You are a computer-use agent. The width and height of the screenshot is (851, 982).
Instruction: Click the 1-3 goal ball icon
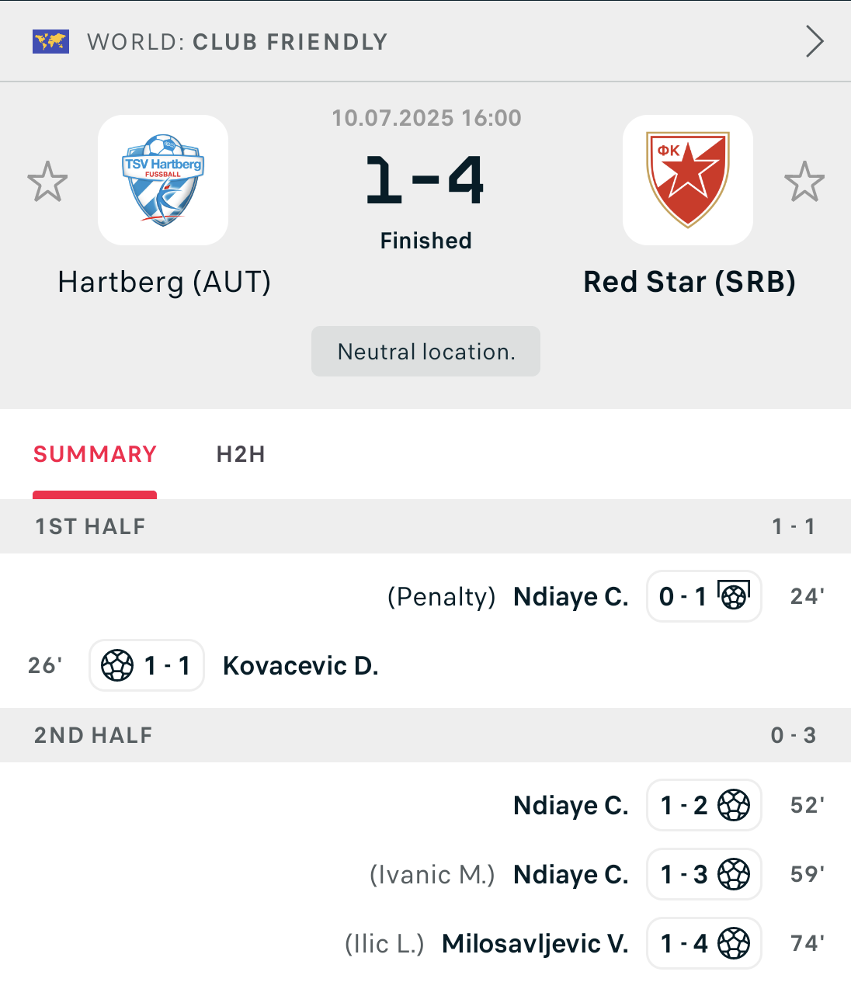(734, 874)
